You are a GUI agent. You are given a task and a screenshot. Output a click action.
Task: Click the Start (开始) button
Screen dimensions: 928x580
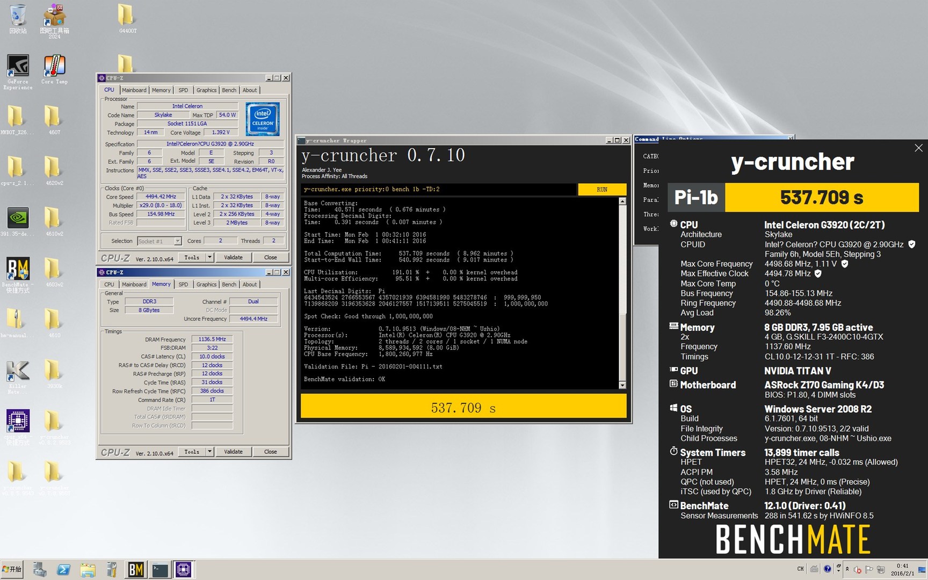pyautogui.click(x=12, y=569)
